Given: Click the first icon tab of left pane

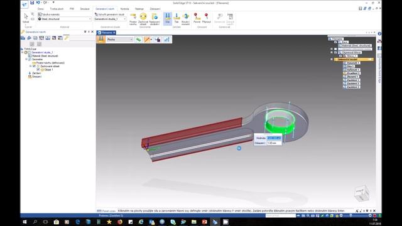Looking at the screenshot, I should tap(23, 38).
